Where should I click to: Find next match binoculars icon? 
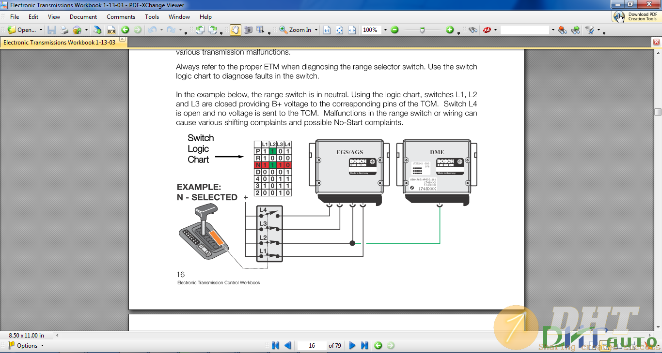[575, 30]
